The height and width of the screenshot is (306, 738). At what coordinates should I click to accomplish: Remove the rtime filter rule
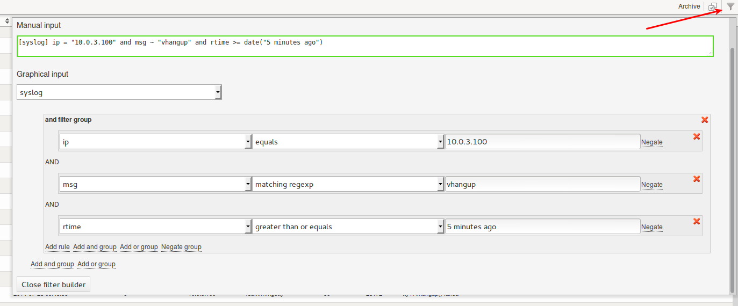tap(697, 221)
